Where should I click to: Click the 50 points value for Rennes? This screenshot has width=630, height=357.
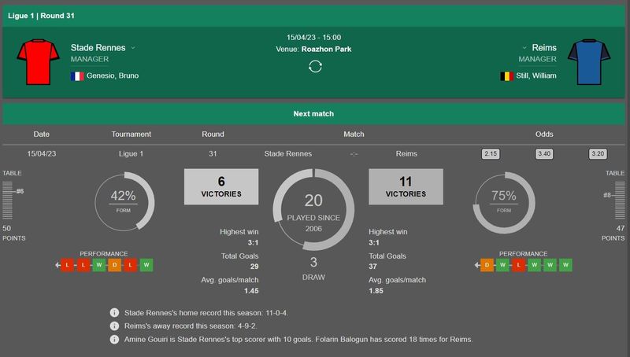7,228
